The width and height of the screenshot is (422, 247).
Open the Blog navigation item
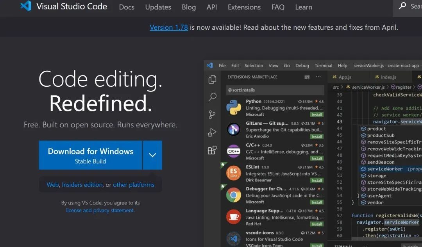pos(189,7)
